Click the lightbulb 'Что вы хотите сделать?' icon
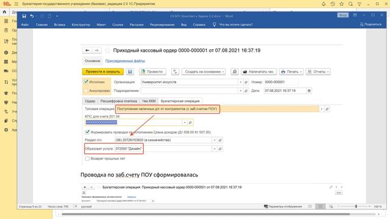This screenshot has width=390, height=219. 214,24
